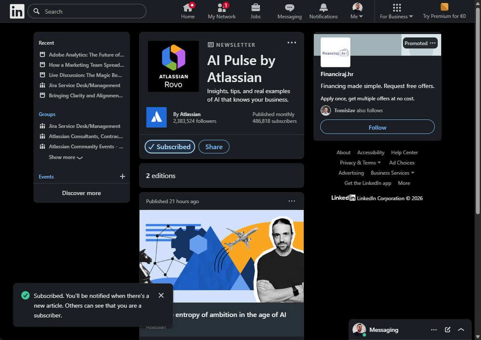This screenshot has height=340, width=481.
Task: Open the article cover image
Action: point(221,256)
